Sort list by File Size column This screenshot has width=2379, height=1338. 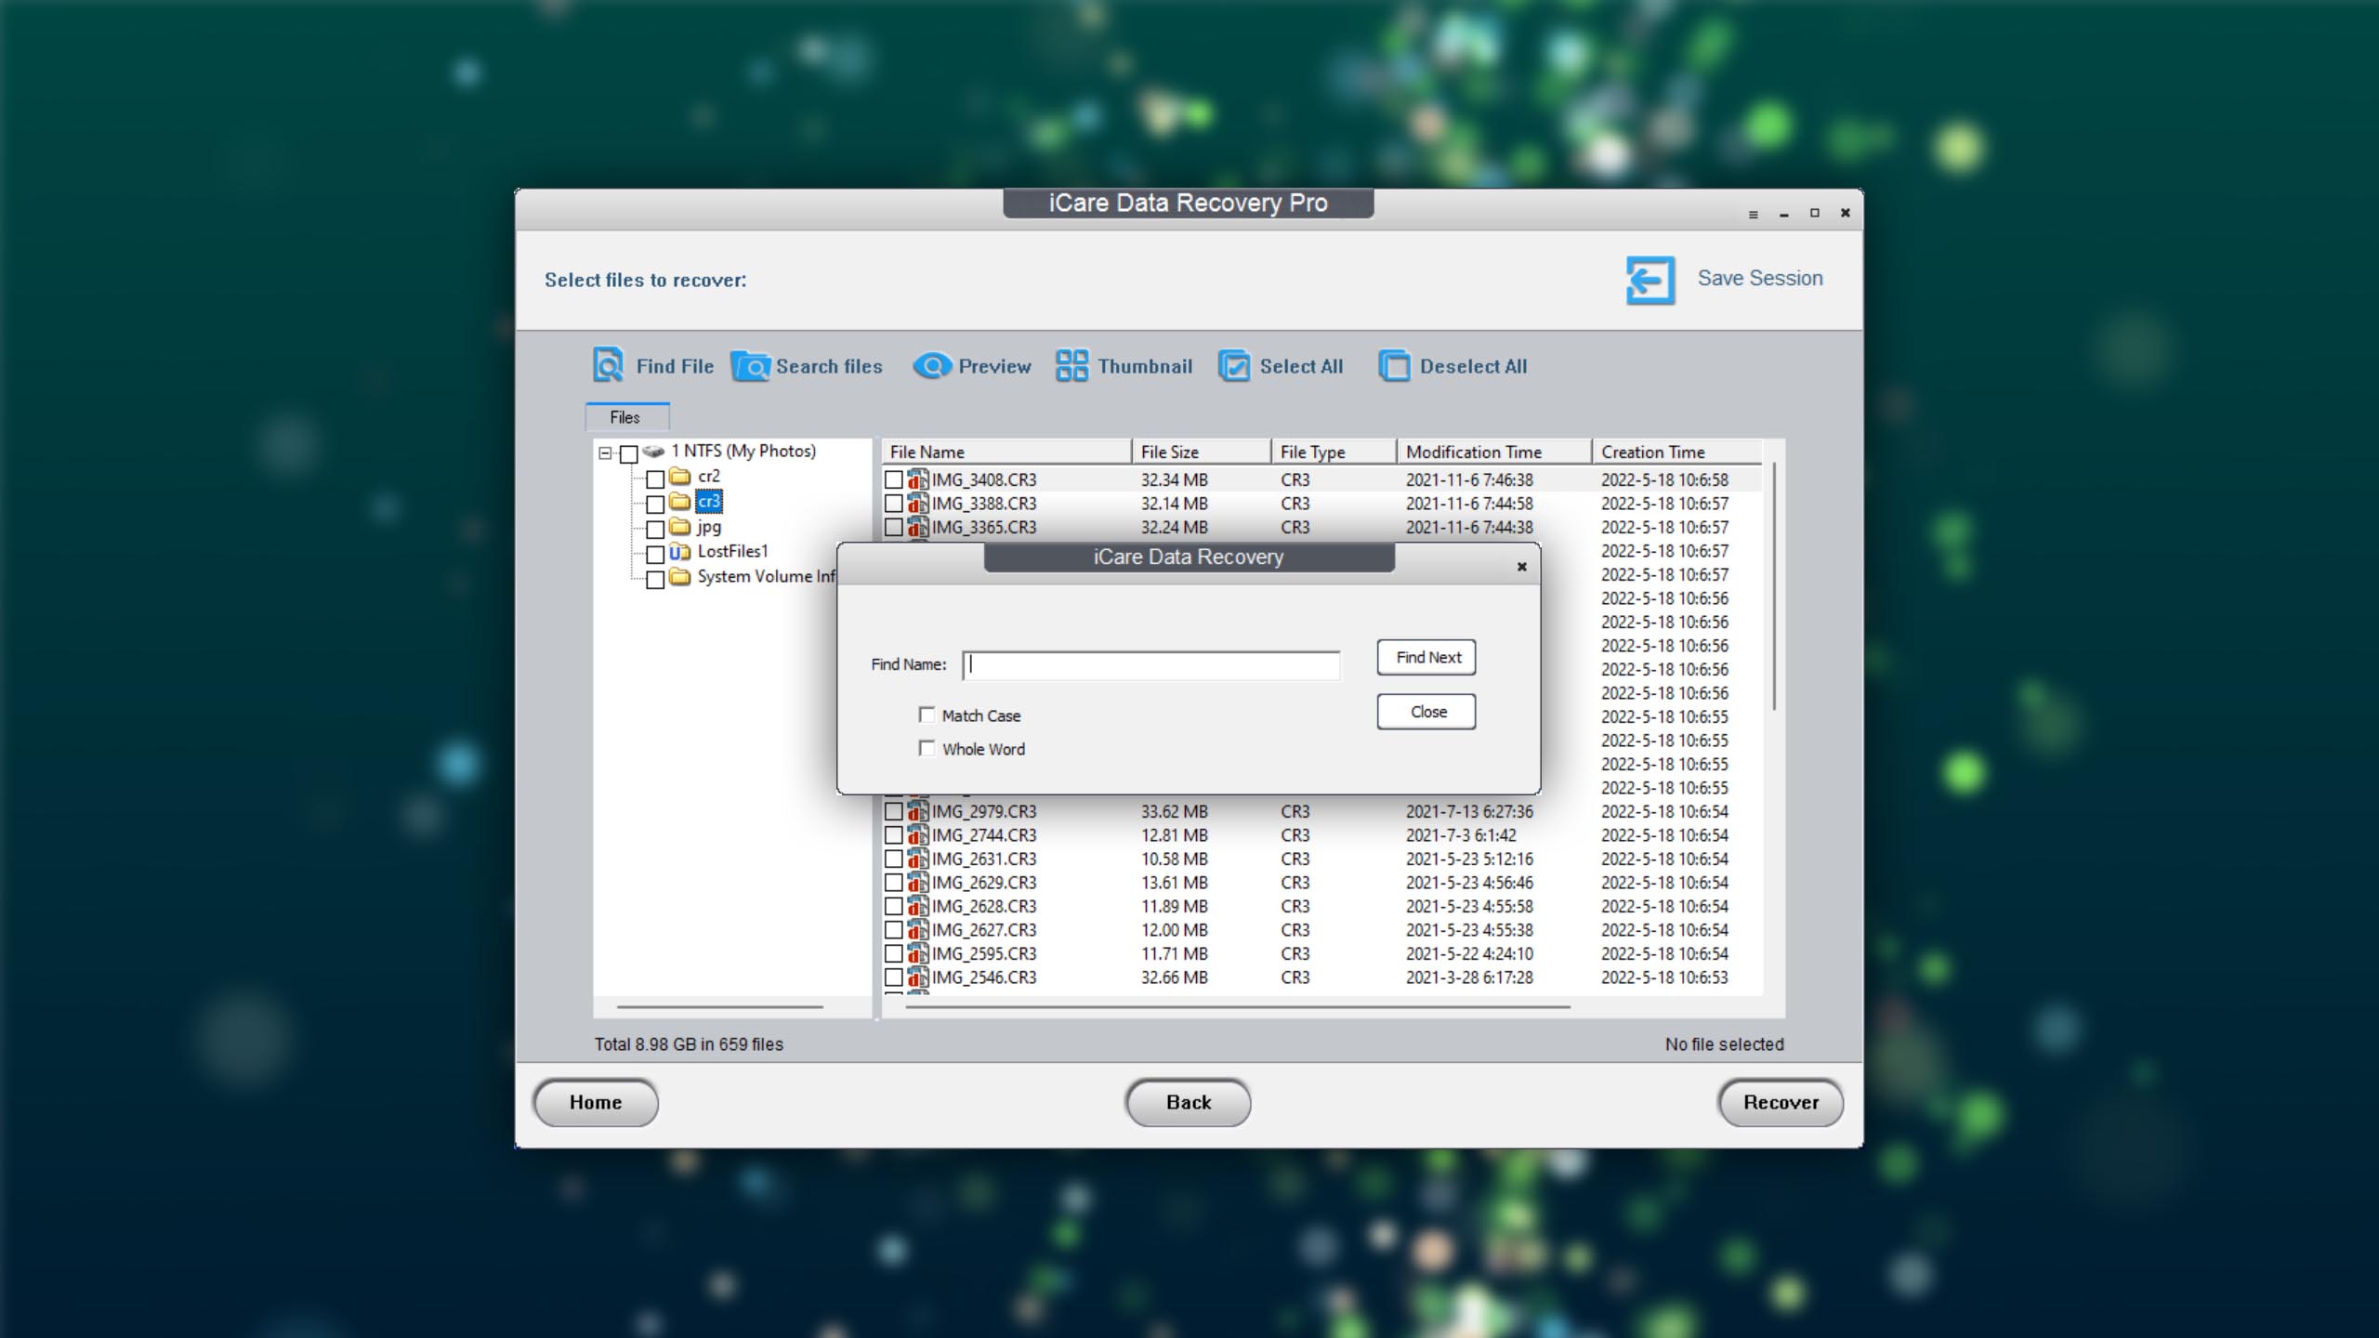pos(1201,452)
